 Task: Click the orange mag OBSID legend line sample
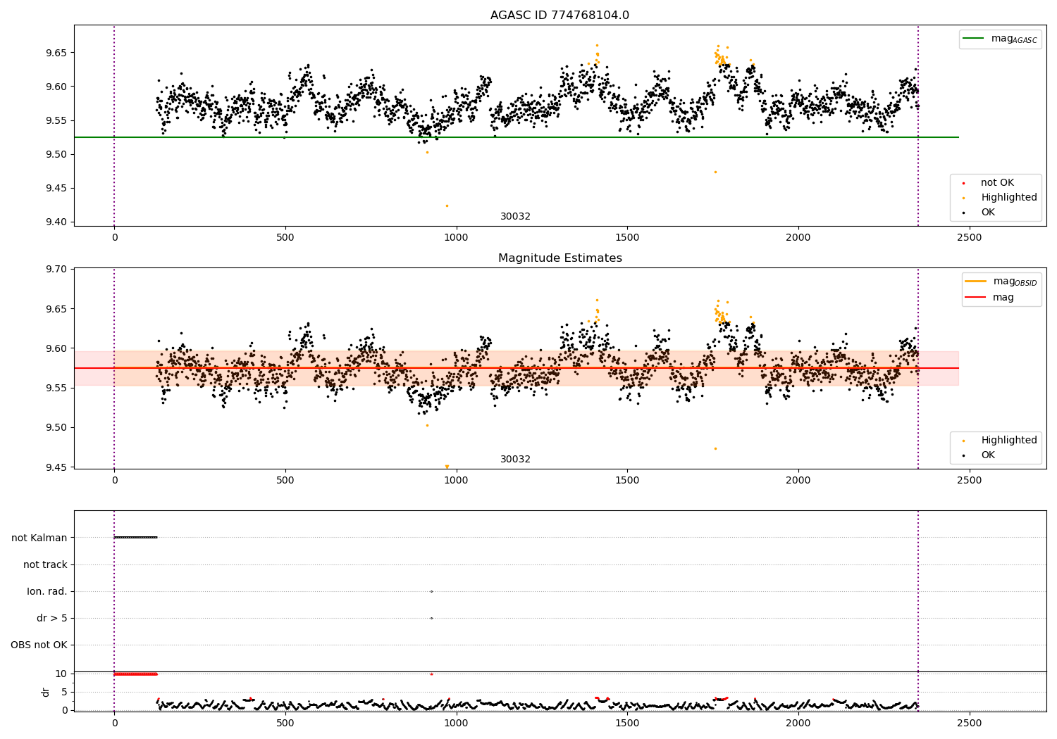pyautogui.click(x=976, y=282)
